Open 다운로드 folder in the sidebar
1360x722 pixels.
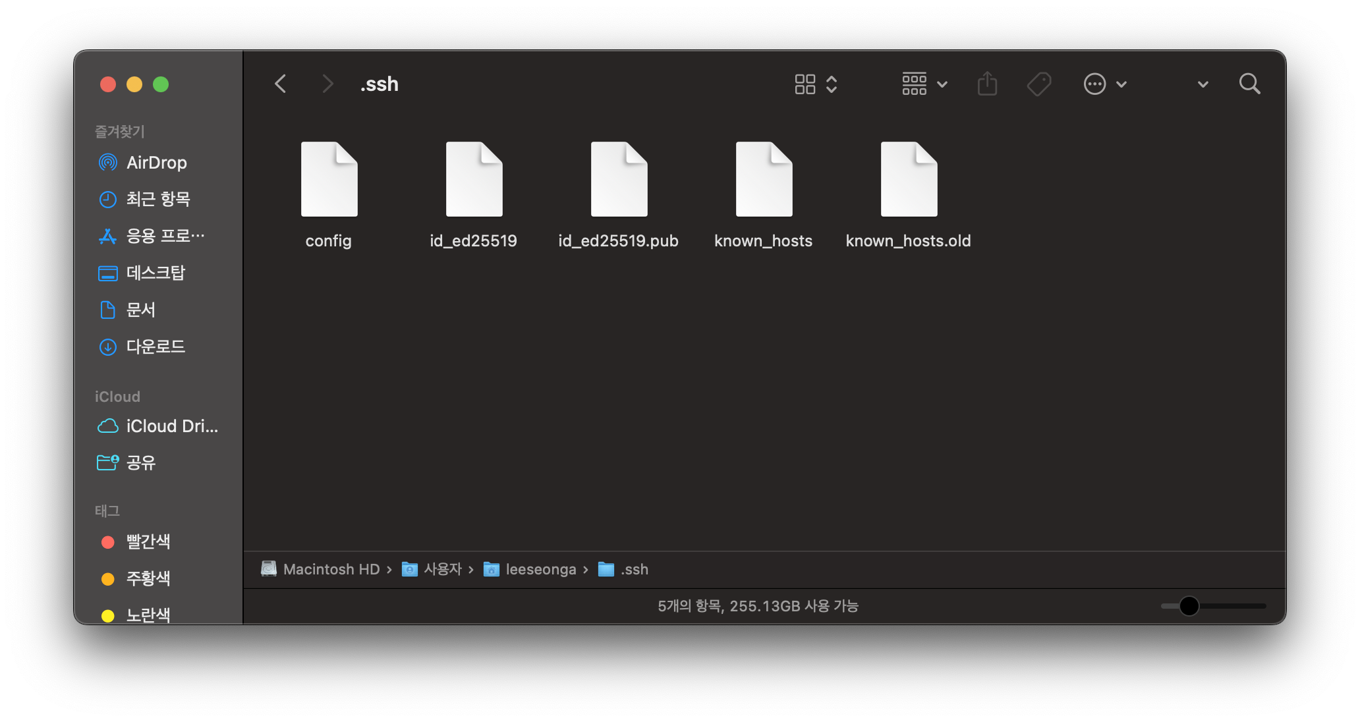(x=156, y=347)
